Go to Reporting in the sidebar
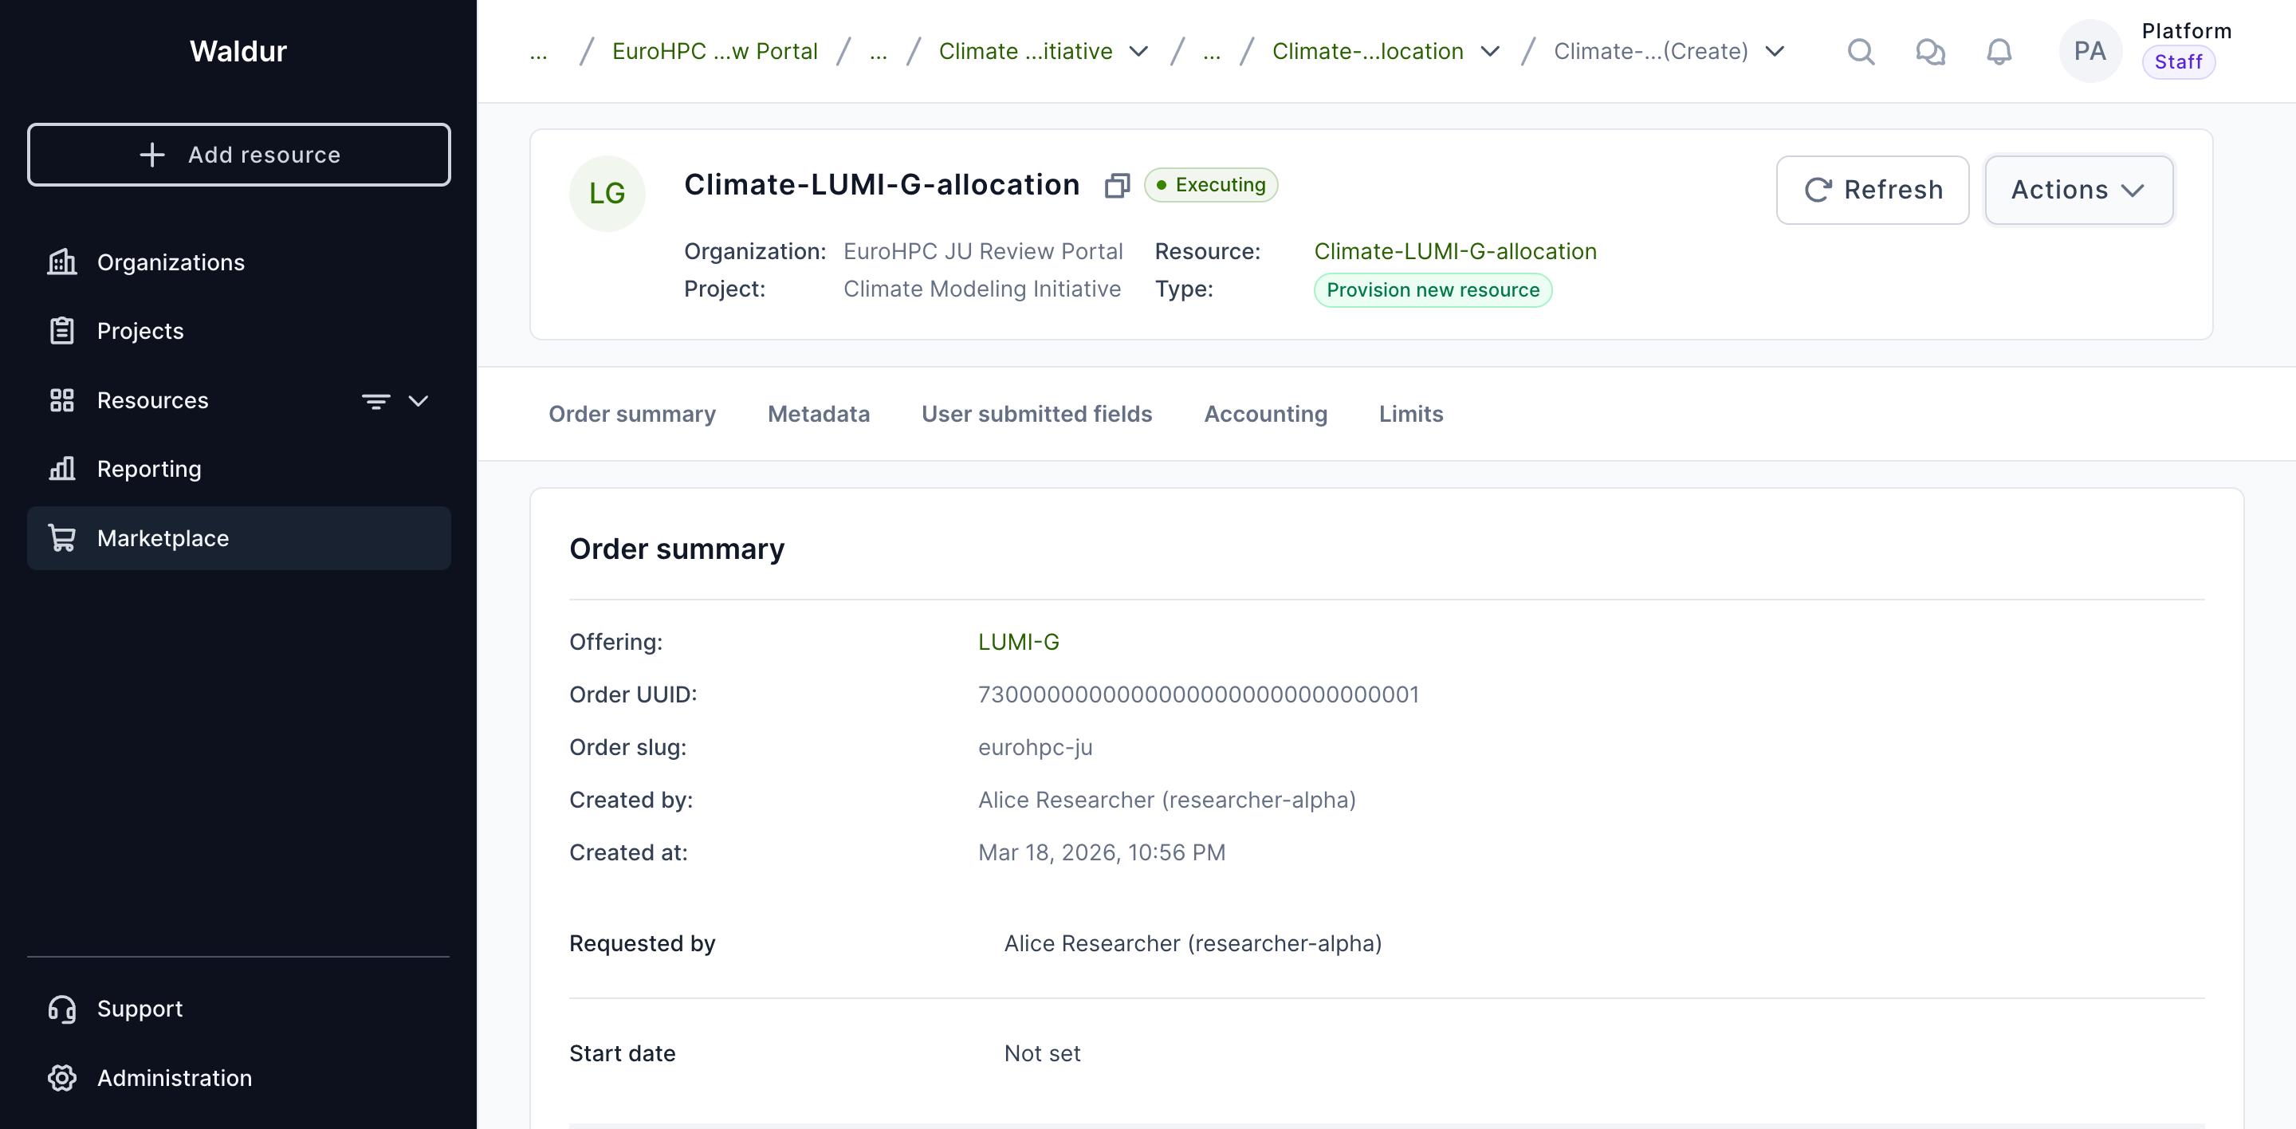This screenshot has height=1129, width=2296. click(149, 469)
